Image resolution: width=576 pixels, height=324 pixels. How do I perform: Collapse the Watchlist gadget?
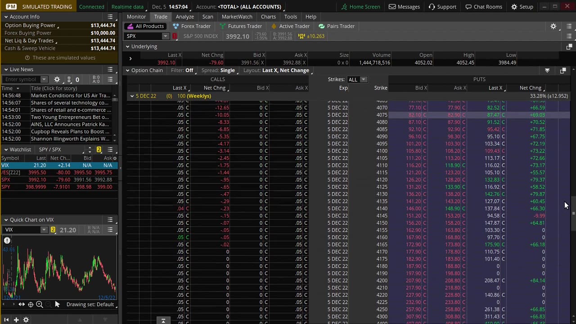point(6,149)
